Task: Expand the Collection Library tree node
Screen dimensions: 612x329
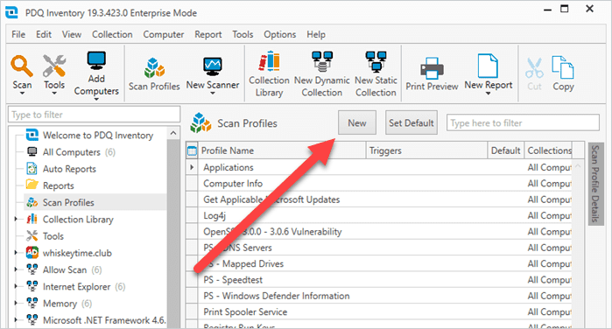Action: coord(16,220)
